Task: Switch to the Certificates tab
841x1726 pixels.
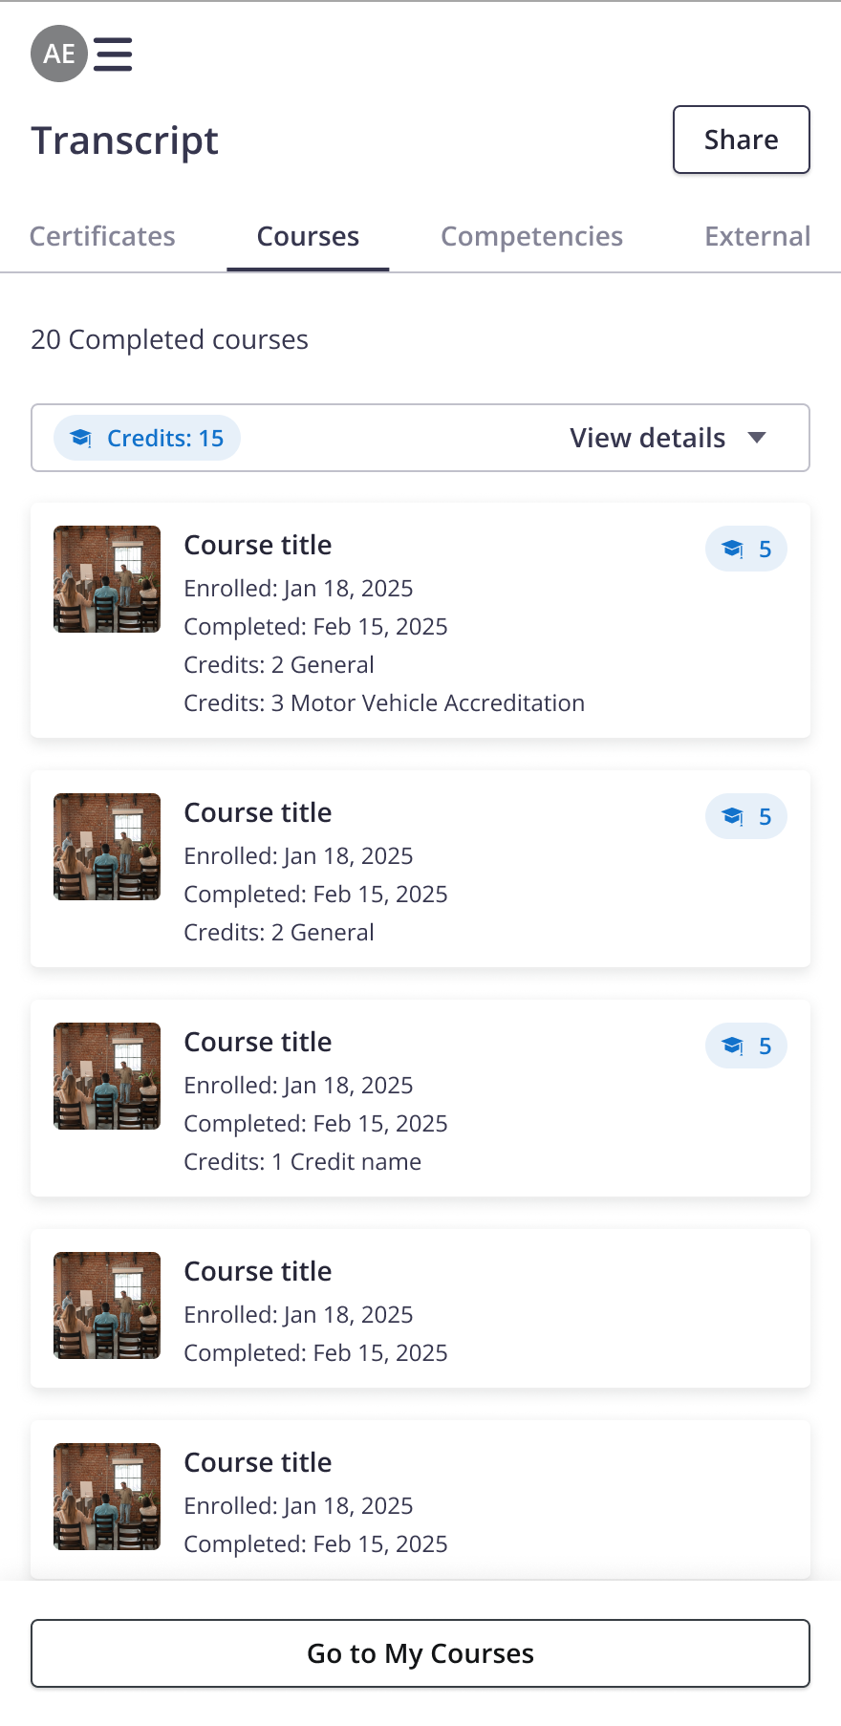Action: click(x=102, y=237)
